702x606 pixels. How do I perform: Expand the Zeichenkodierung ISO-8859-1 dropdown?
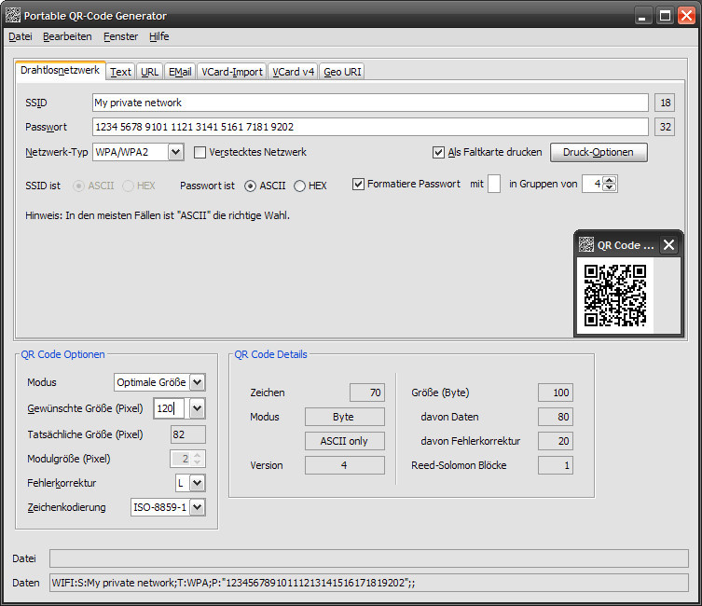tap(196, 508)
